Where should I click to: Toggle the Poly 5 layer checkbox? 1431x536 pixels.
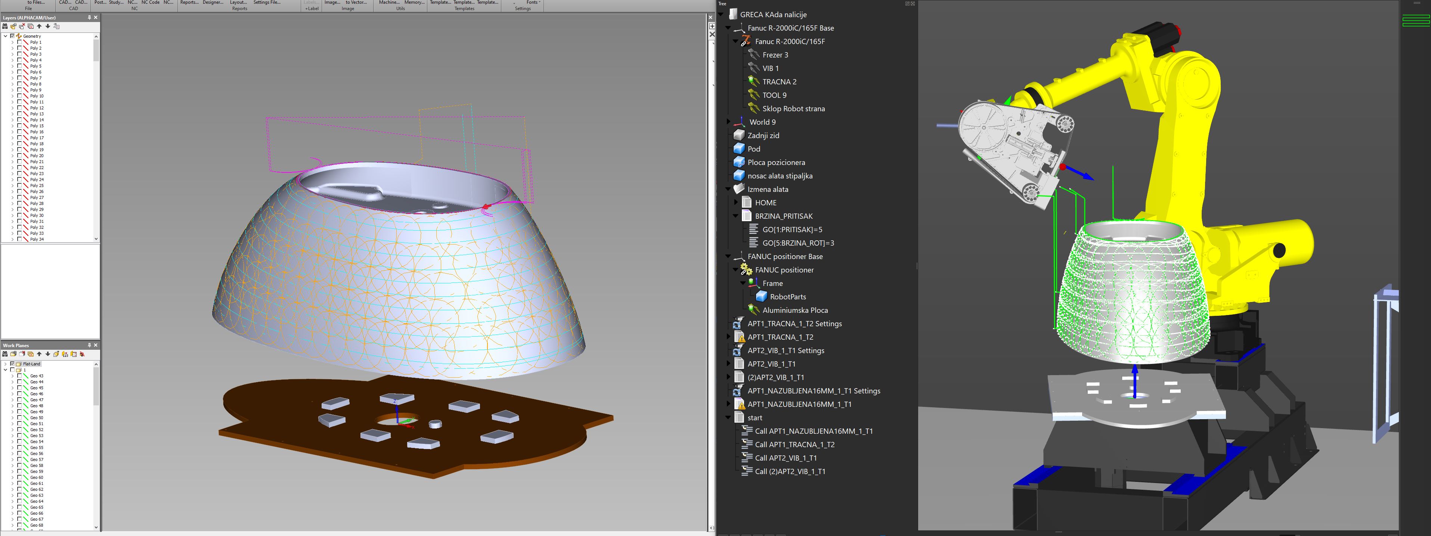pyautogui.click(x=19, y=66)
